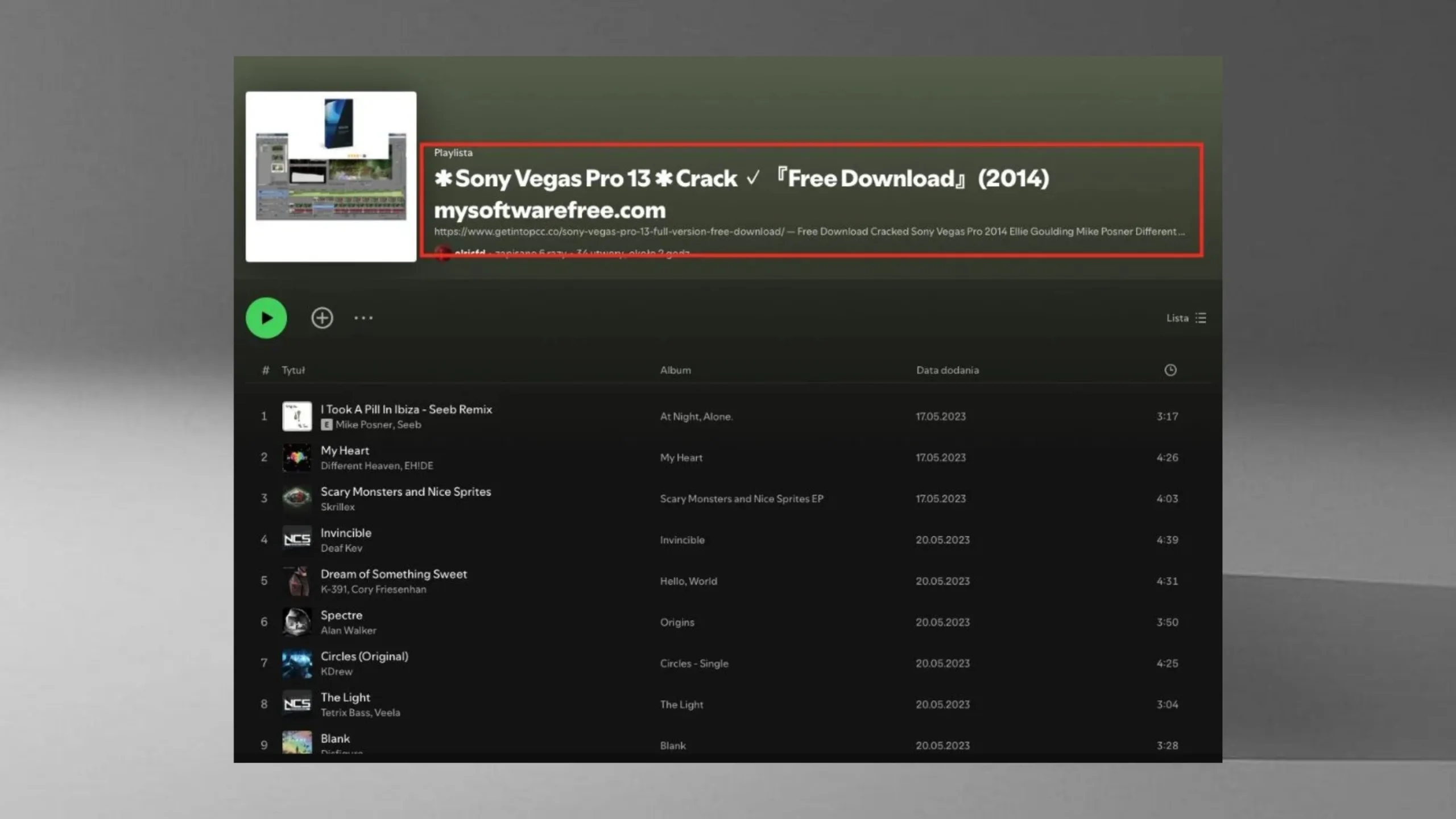Image resolution: width=1456 pixels, height=819 pixels.
Task: Click the Sony Vegas Pro 13 playlist title
Action: [x=742, y=194]
